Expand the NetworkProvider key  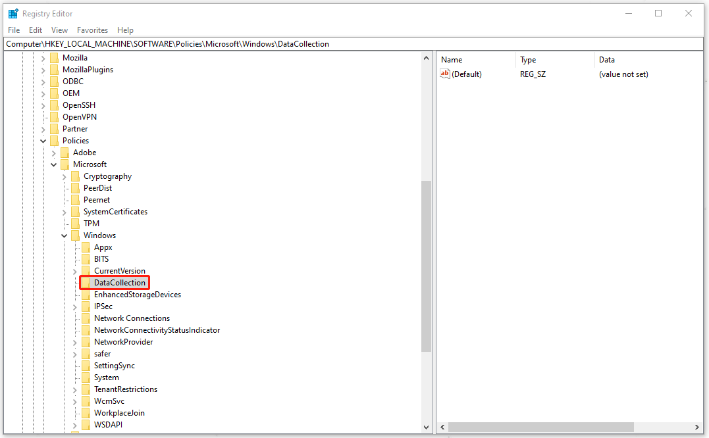(75, 342)
